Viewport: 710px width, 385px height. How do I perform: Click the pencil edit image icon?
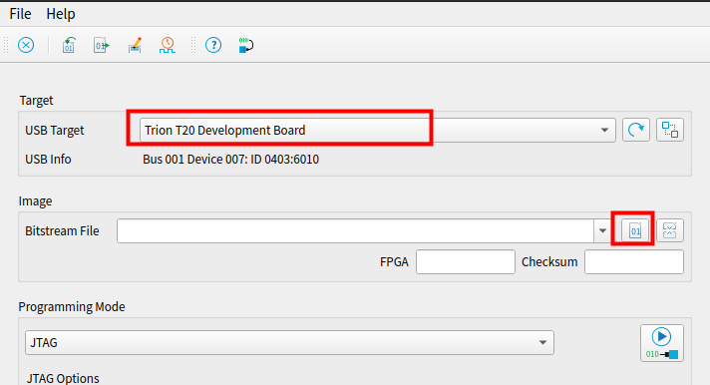point(135,45)
